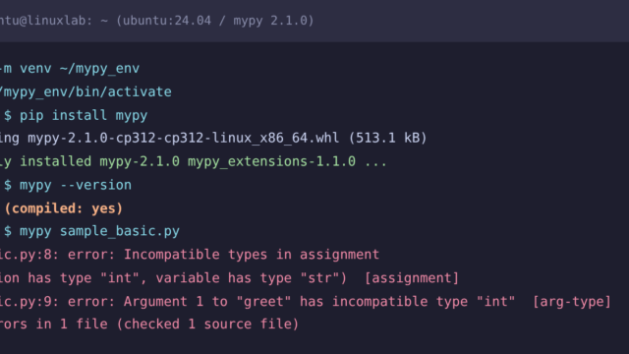
Task: Click the "installed mypy-2.1.0" text
Action: point(100,161)
